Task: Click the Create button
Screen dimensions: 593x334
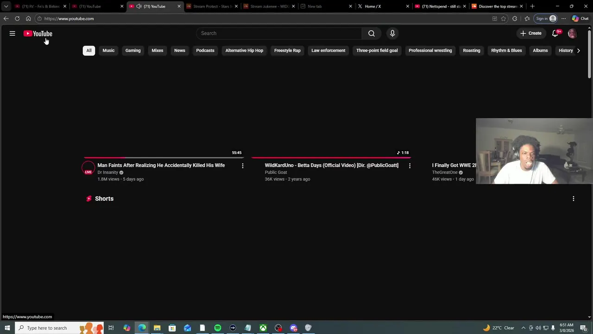Action: [x=531, y=33]
